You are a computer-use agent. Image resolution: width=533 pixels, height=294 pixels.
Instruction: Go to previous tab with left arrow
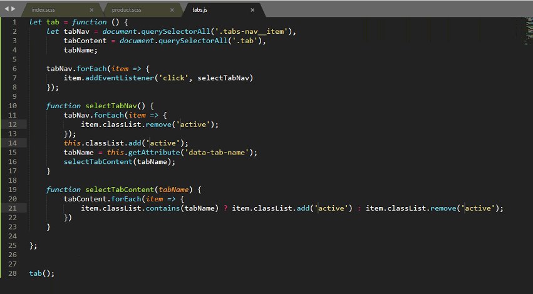[x=6, y=9]
